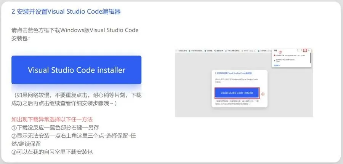Click the line "③可以在我的自习室里下载安装包"
Viewport: 343px width, 164px height.
click(x=52, y=152)
